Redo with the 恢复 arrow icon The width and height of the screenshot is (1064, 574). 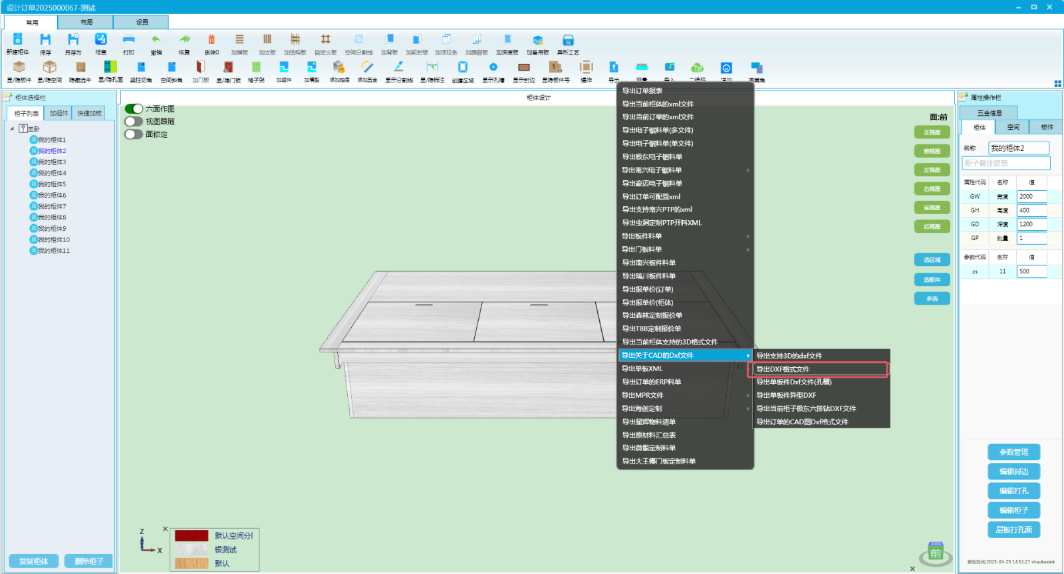point(184,40)
